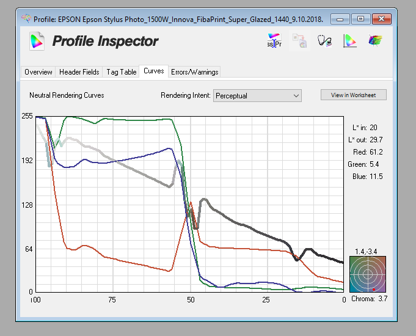The height and width of the screenshot is (336, 416).
Task: Click the chroma a*b* color wheel swatch
Action: pos(368,274)
